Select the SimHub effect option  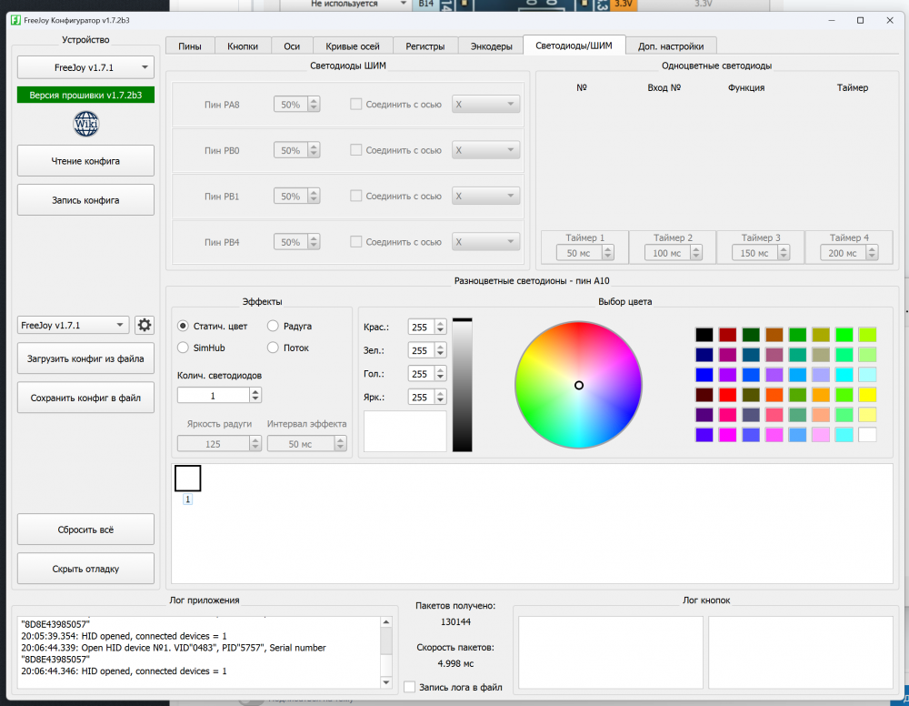pyautogui.click(x=184, y=348)
